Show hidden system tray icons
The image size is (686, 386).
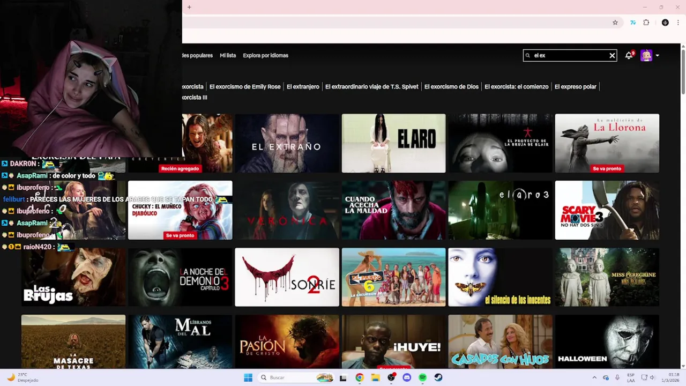(594, 377)
